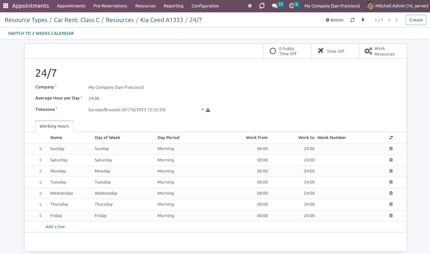430x254 pixels.
Task: Open the activities clock icon
Action: click(291, 6)
